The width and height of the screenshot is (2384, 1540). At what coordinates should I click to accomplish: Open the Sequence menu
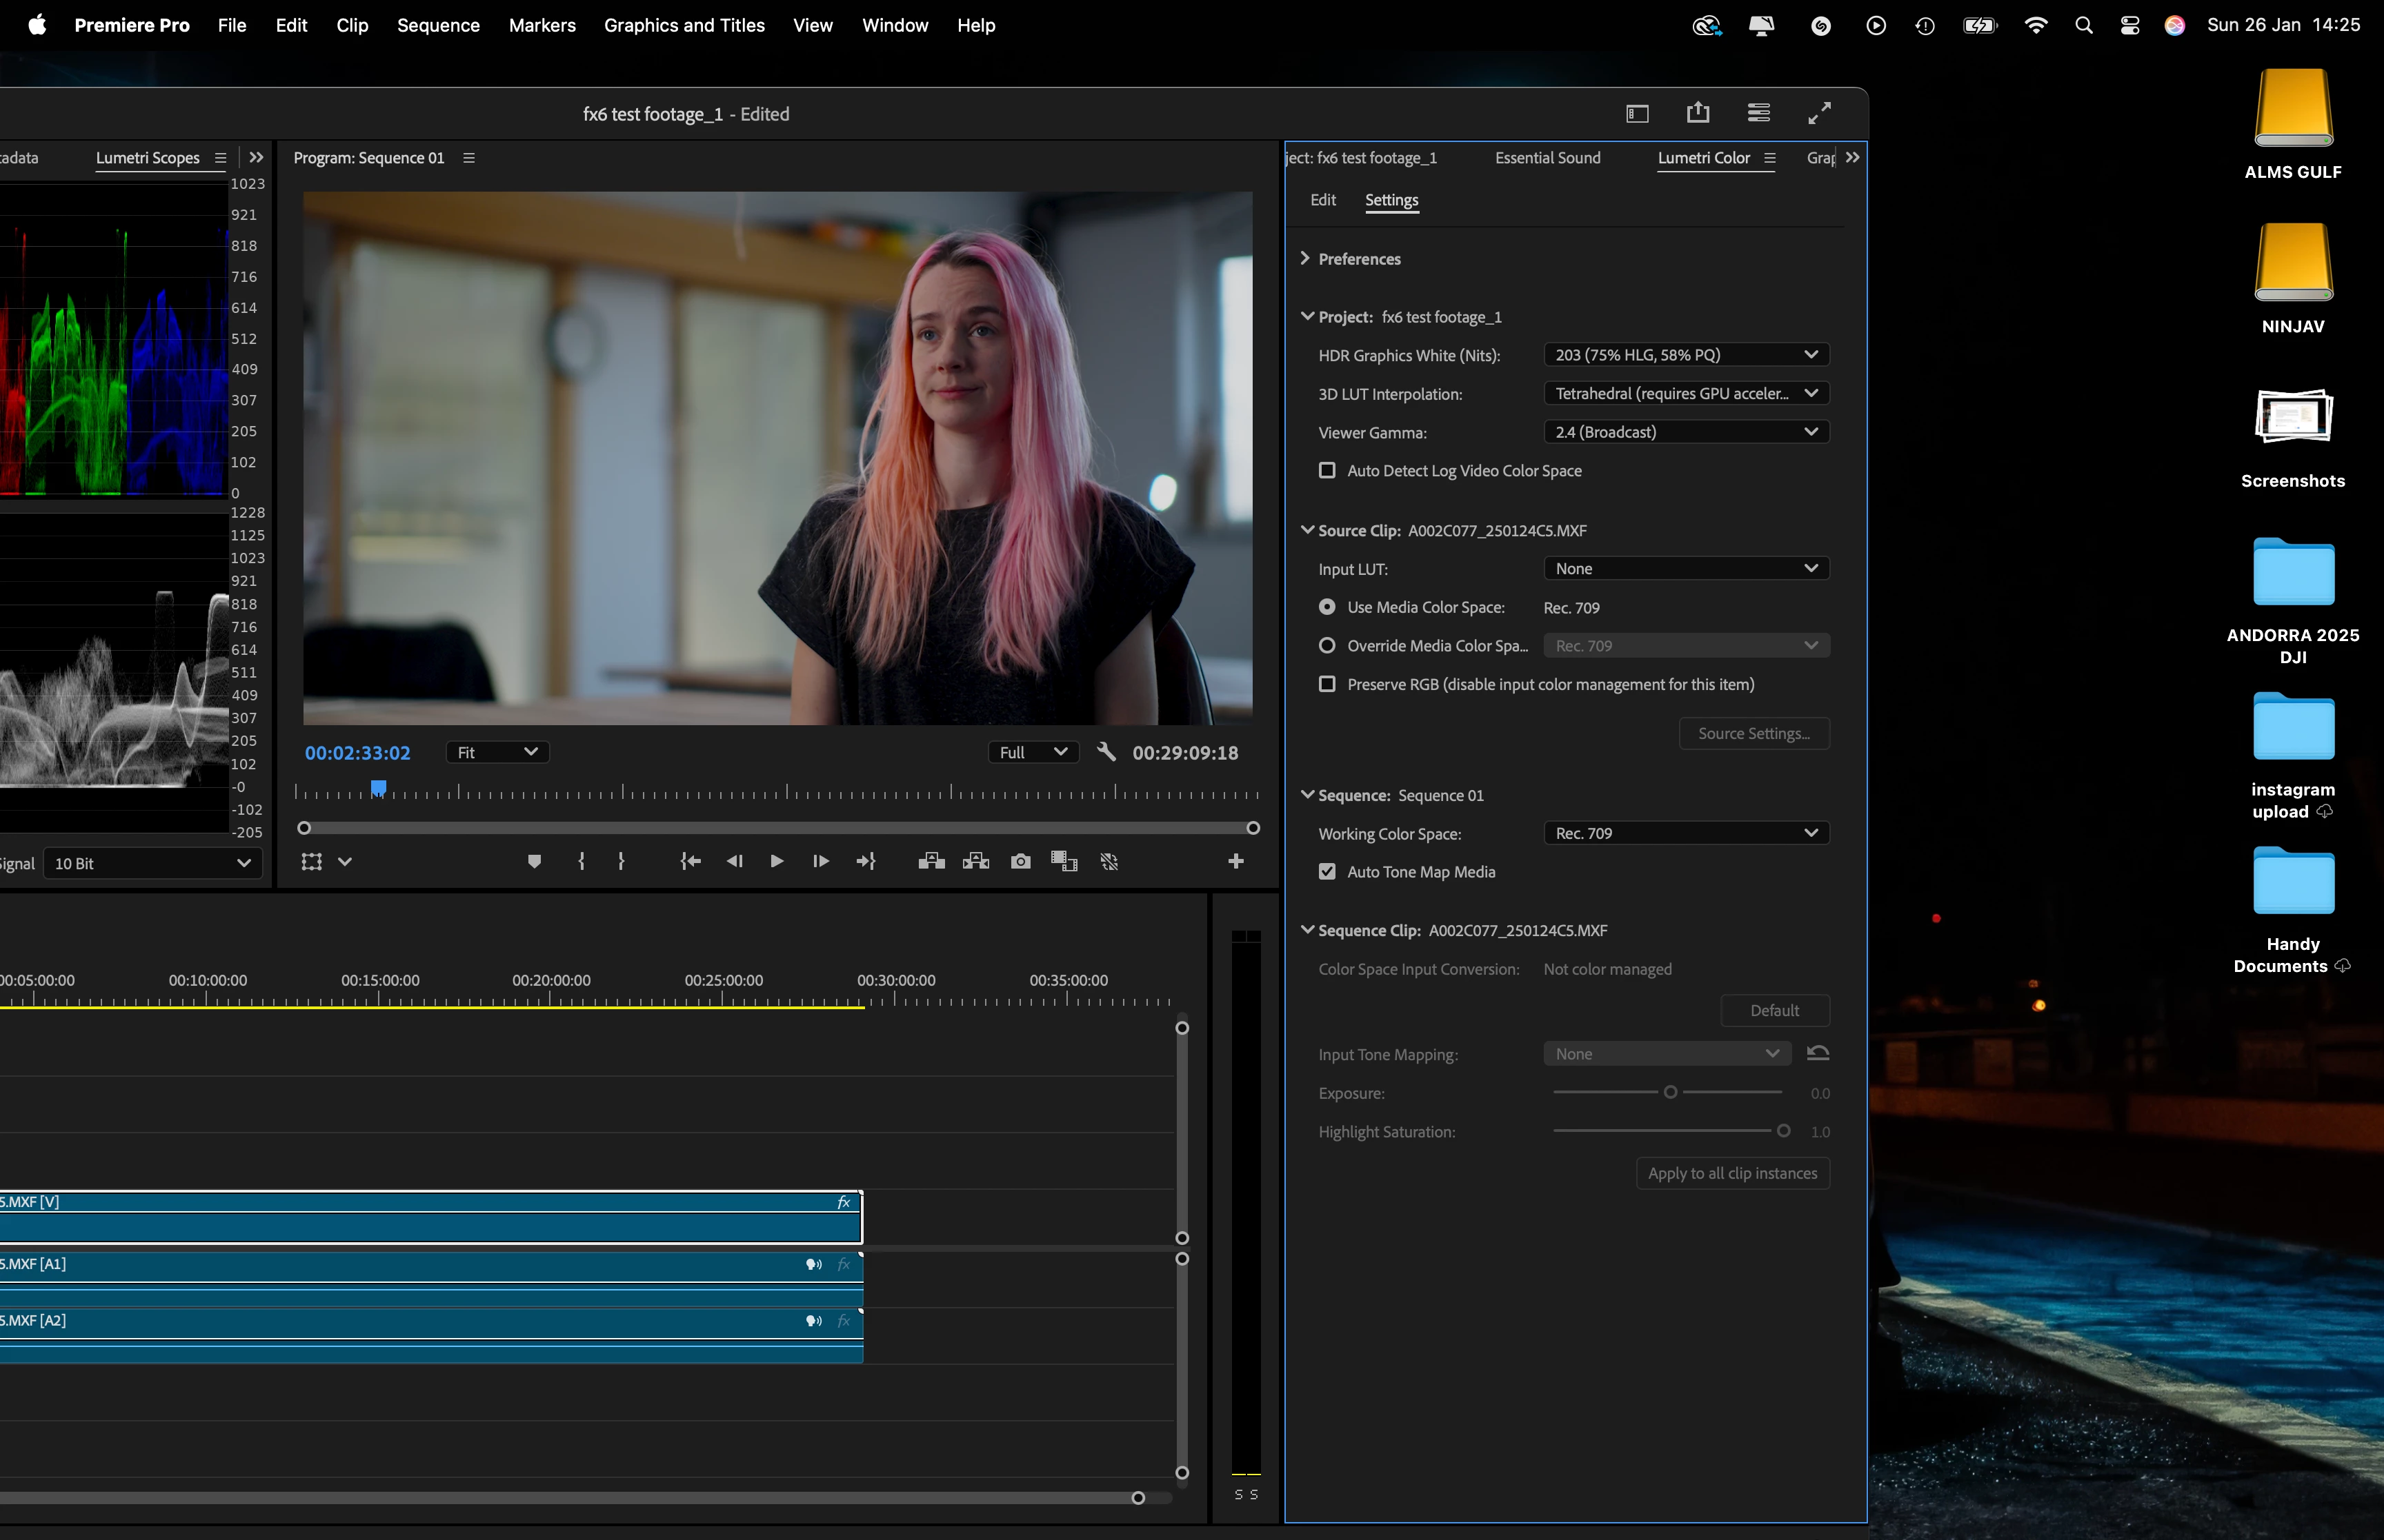tap(438, 25)
